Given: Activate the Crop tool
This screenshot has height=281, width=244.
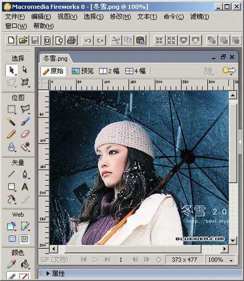Looking at the screenshot, I should click(25, 82).
